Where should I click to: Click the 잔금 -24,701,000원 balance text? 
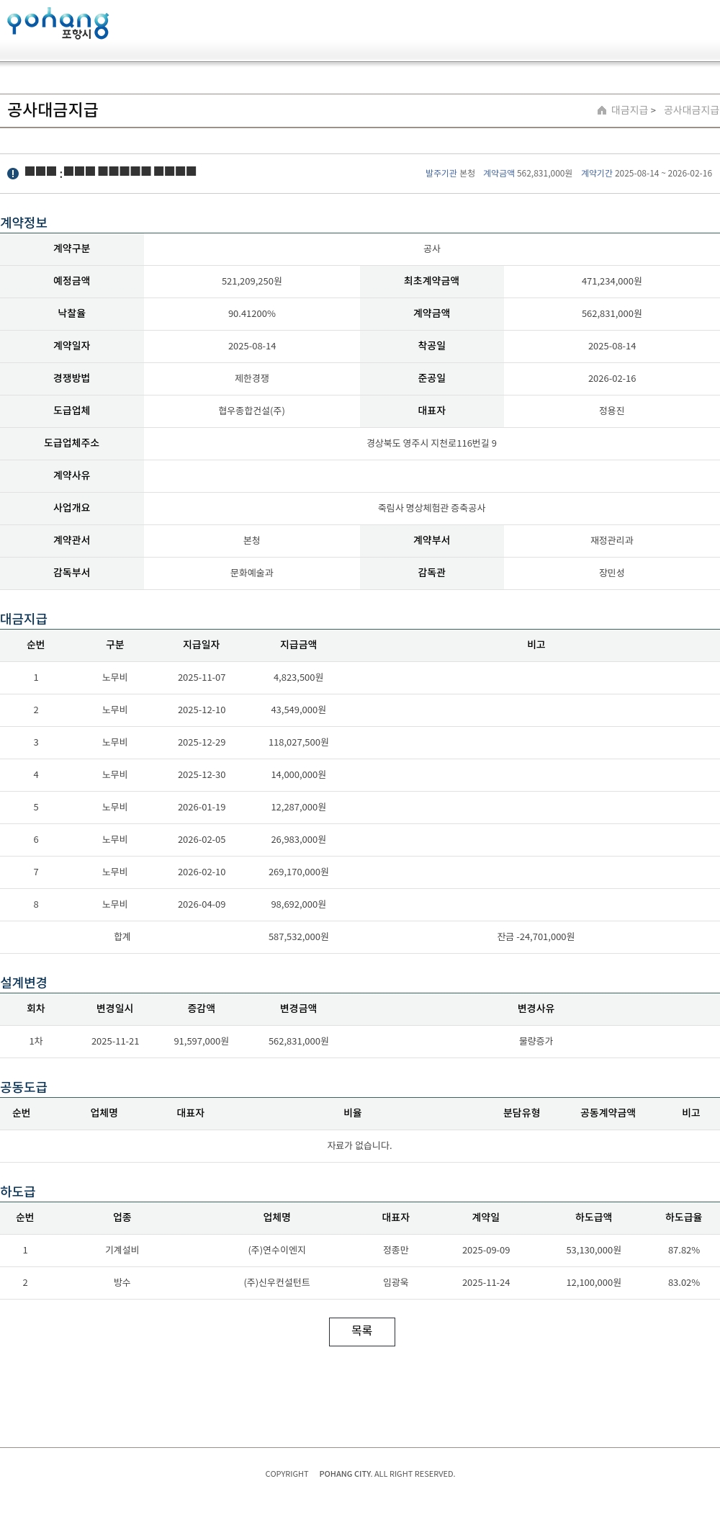point(536,937)
